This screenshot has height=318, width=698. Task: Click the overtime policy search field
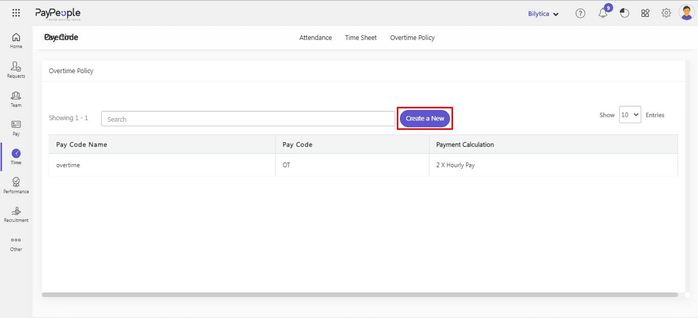pos(248,119)
